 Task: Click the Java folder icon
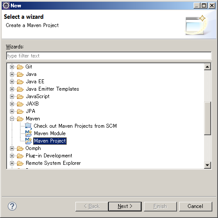tap(20, 74)
